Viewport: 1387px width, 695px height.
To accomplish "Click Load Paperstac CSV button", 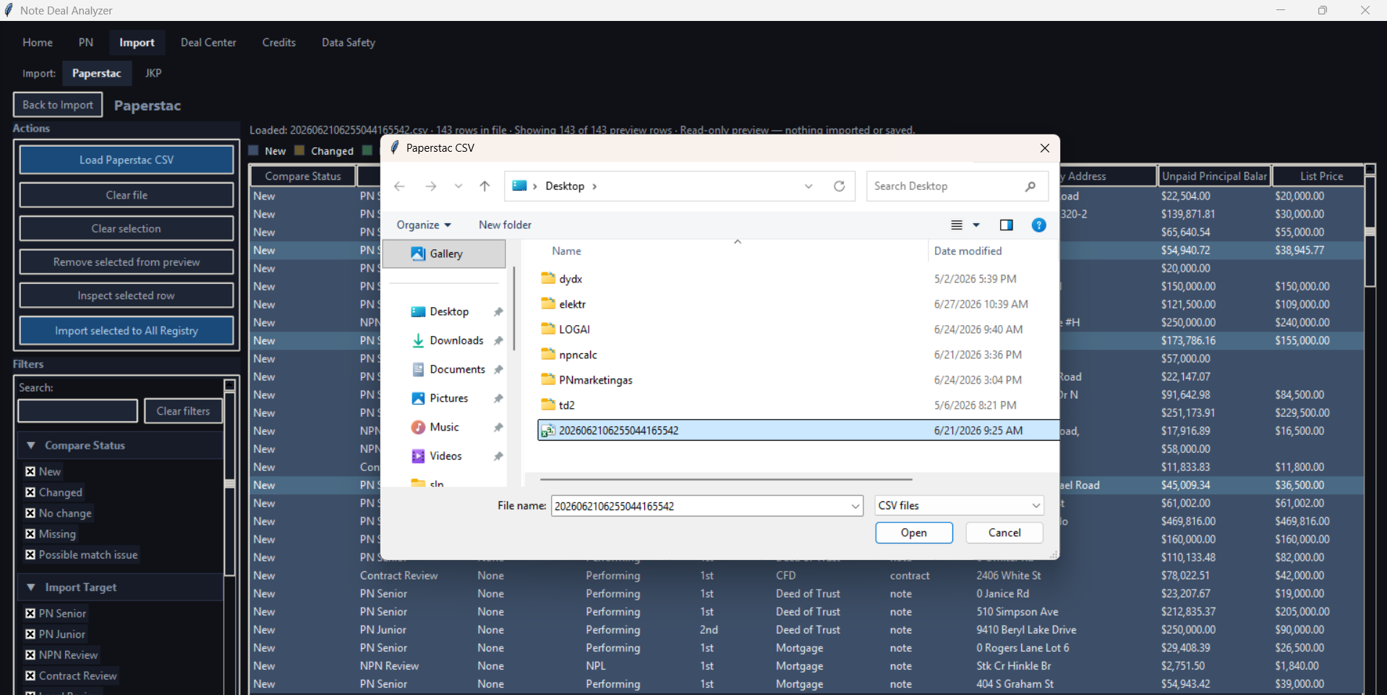I will 127,160.
